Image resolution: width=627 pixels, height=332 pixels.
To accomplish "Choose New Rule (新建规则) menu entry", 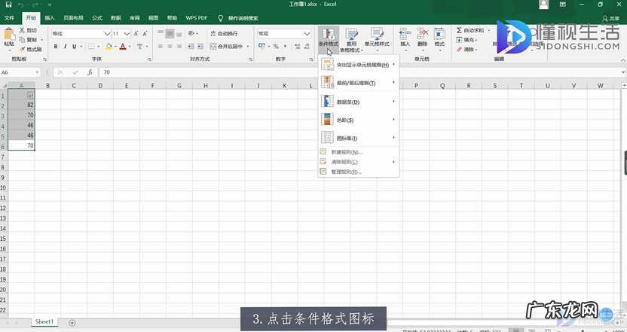I will click(359, 152).
